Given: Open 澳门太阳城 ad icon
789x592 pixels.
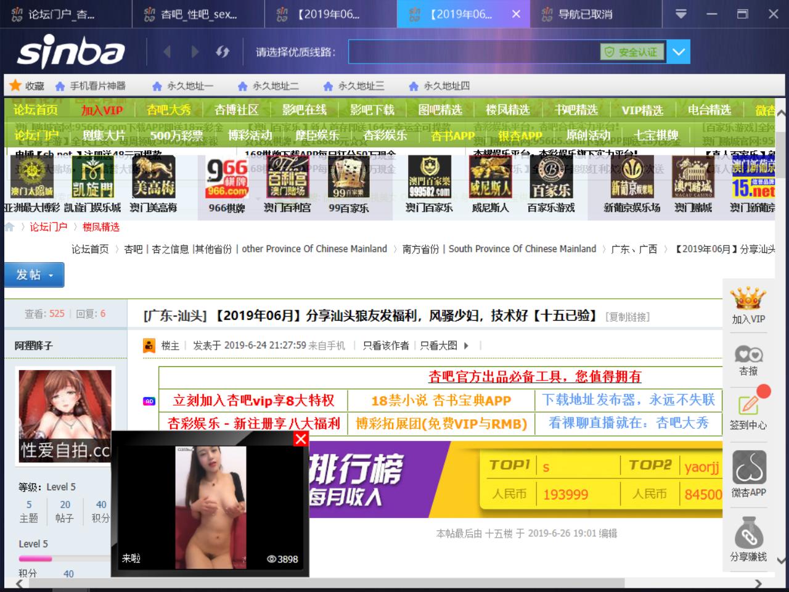Looking at the screenshot, I should [x=31, y=177].
